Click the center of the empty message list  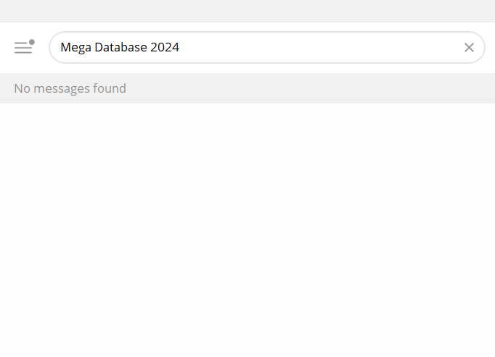(x=247, y=230)
